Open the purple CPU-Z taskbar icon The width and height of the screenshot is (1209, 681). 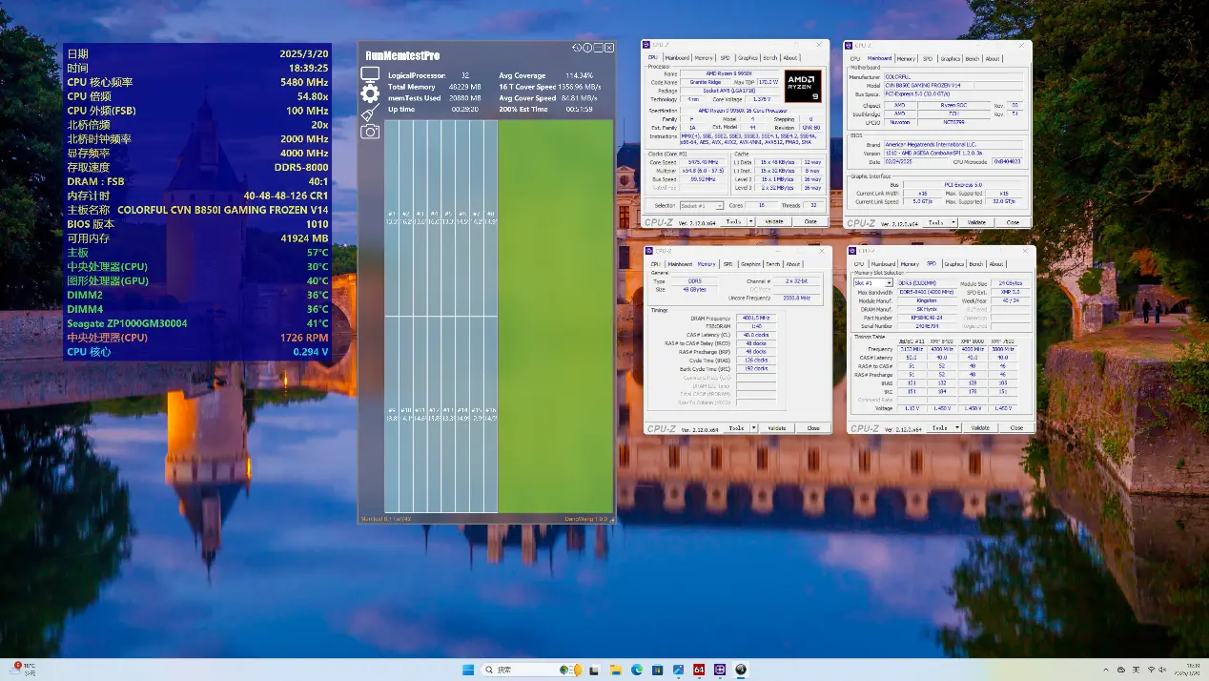(x=720, y=670)
